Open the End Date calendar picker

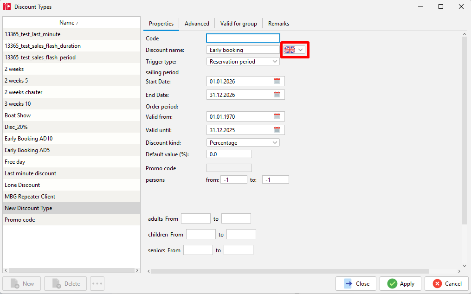pos(277,95)
